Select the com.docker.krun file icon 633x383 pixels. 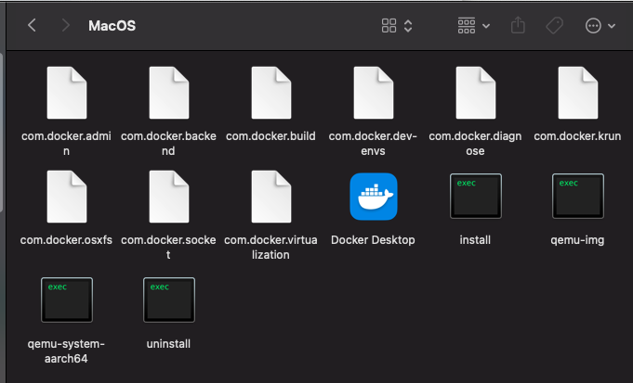pyautogui.click(x=577, y=93)
